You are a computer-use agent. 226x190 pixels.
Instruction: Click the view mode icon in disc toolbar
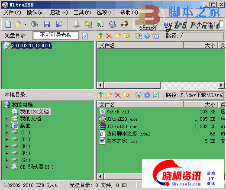(x=156, y=36)
